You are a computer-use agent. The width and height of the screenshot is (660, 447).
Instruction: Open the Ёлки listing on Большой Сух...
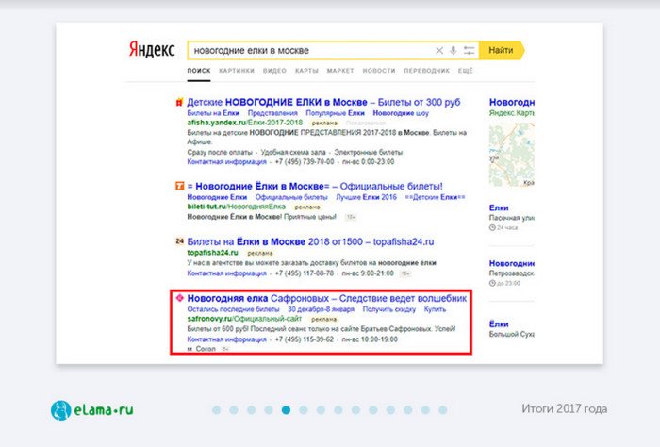coord(499,324)
